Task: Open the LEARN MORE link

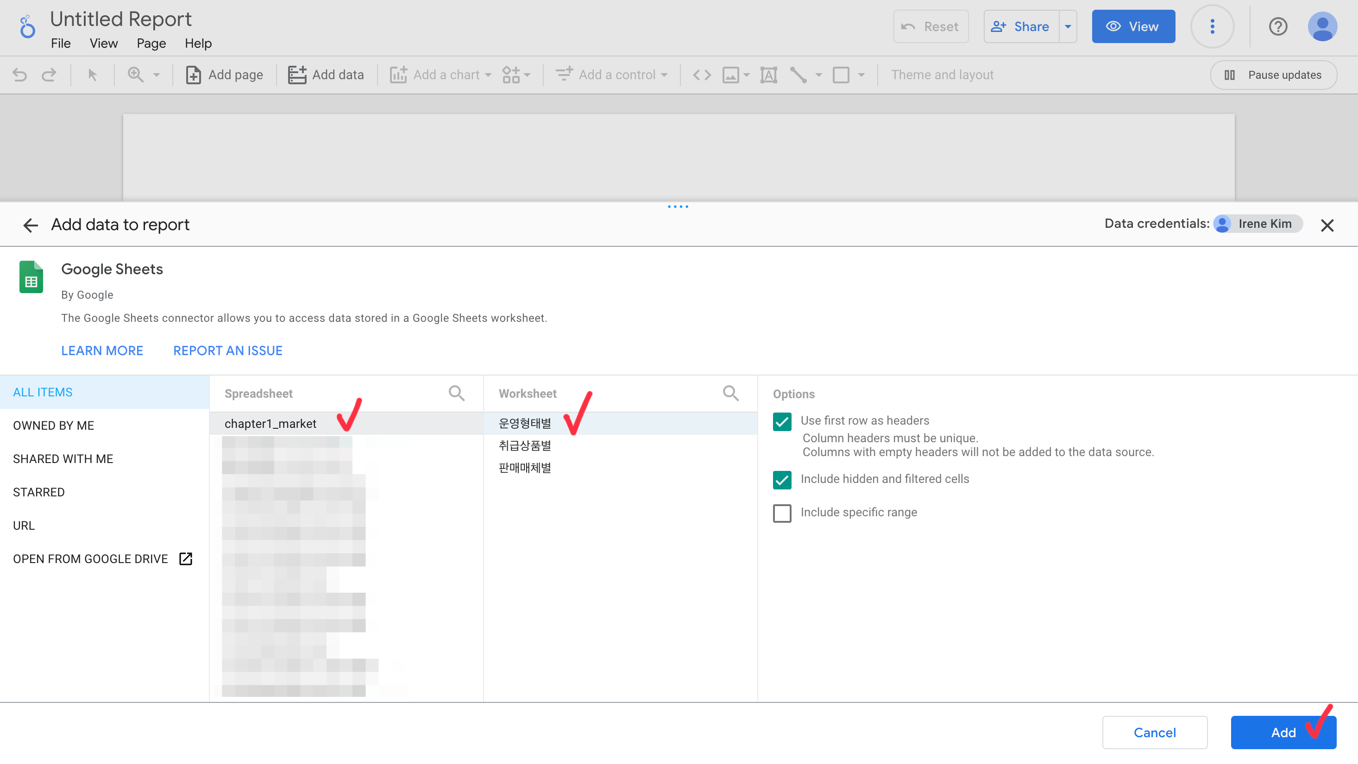Action: click(102, 351)
